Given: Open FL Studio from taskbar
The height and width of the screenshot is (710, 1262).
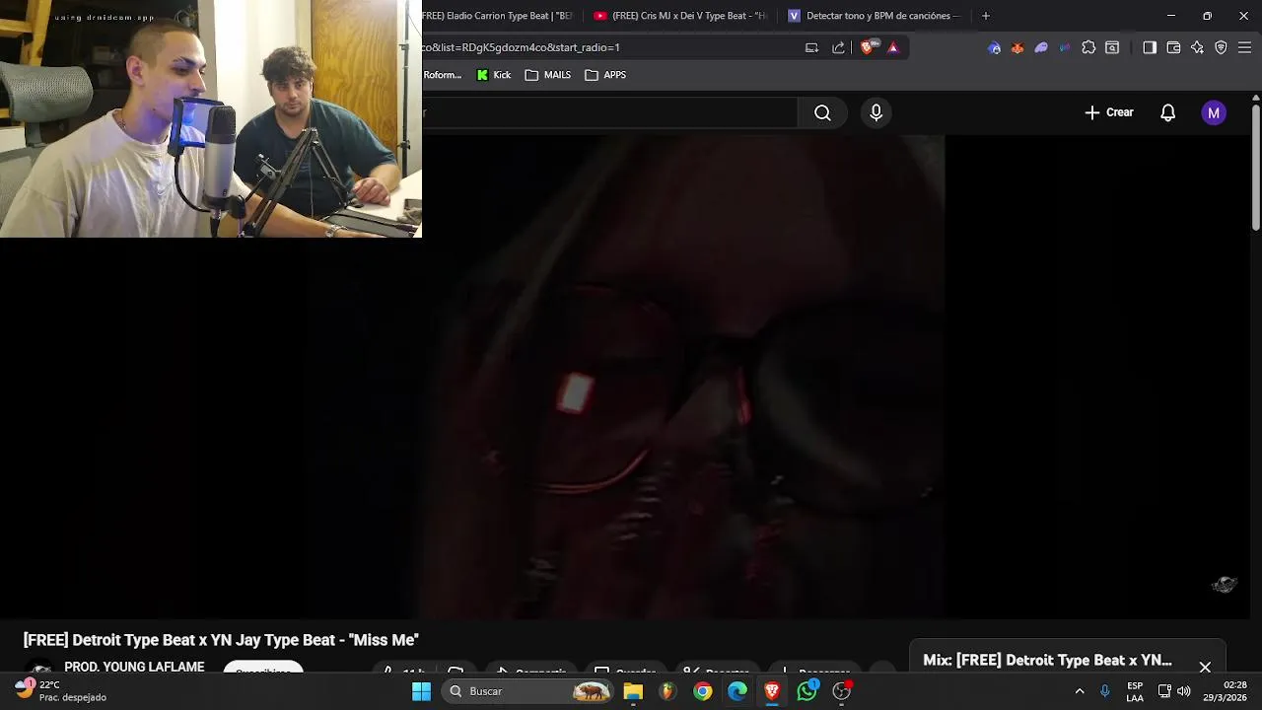Looking at the screenshot, I should [x=667, y=691].
